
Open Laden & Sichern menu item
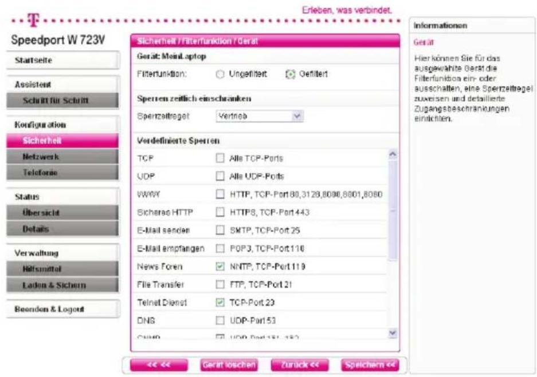(x=63, y=285)
